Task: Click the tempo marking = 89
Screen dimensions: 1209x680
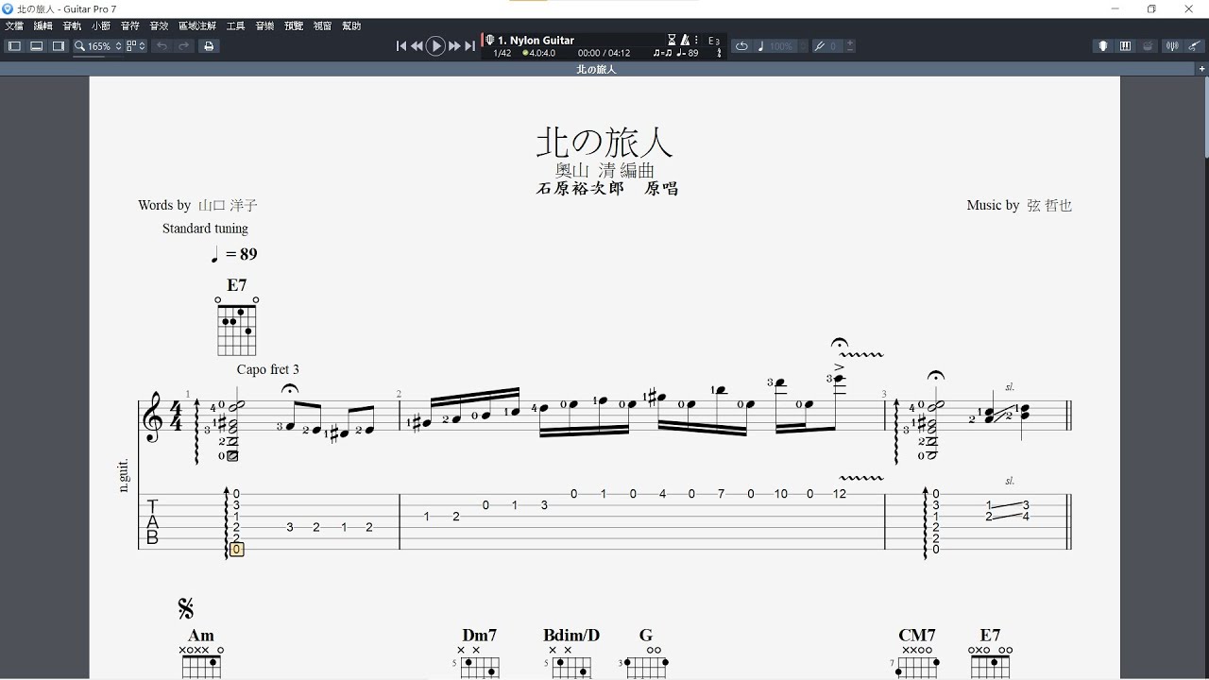Action: click(x=234, y=254)
